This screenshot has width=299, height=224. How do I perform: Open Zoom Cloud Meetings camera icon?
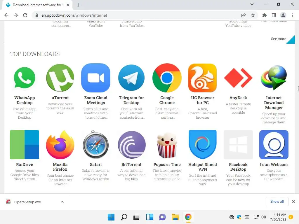tap(96, 78)
